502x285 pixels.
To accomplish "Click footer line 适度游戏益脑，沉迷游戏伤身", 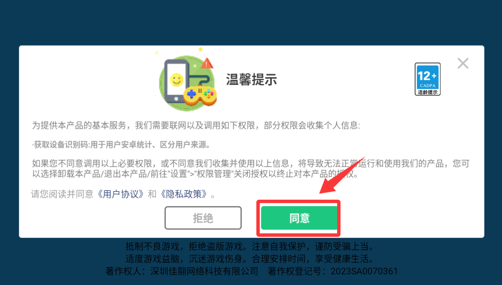I will [250, 259].
